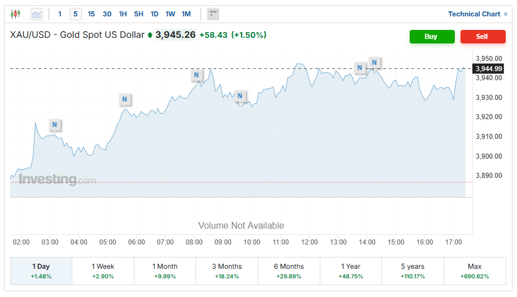517x297 pixels.
Task: Switch to the 1H interval
Action: click(123, 14)
